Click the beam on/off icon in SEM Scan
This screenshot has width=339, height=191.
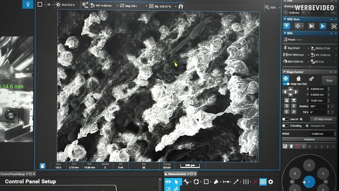[x=287, y=26]
